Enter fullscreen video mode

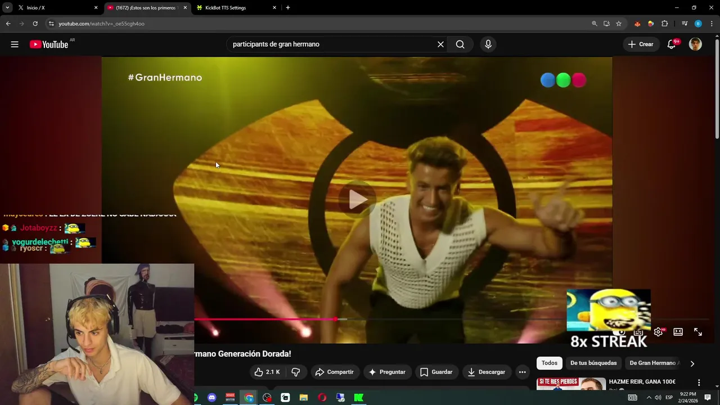pos(697,332)
